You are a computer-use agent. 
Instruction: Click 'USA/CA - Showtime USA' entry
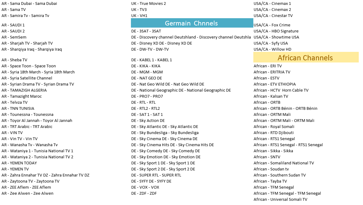(x=276, y=37)
